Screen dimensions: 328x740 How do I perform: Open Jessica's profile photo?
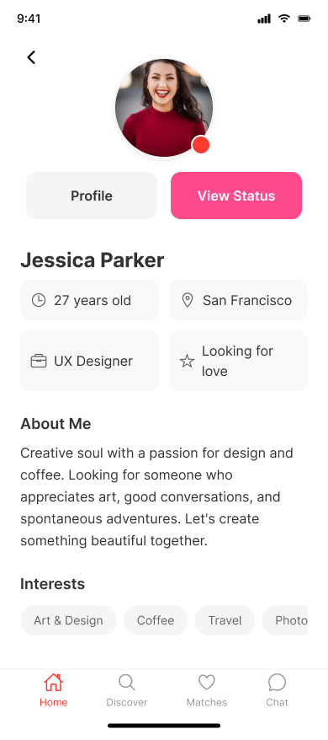164,108
